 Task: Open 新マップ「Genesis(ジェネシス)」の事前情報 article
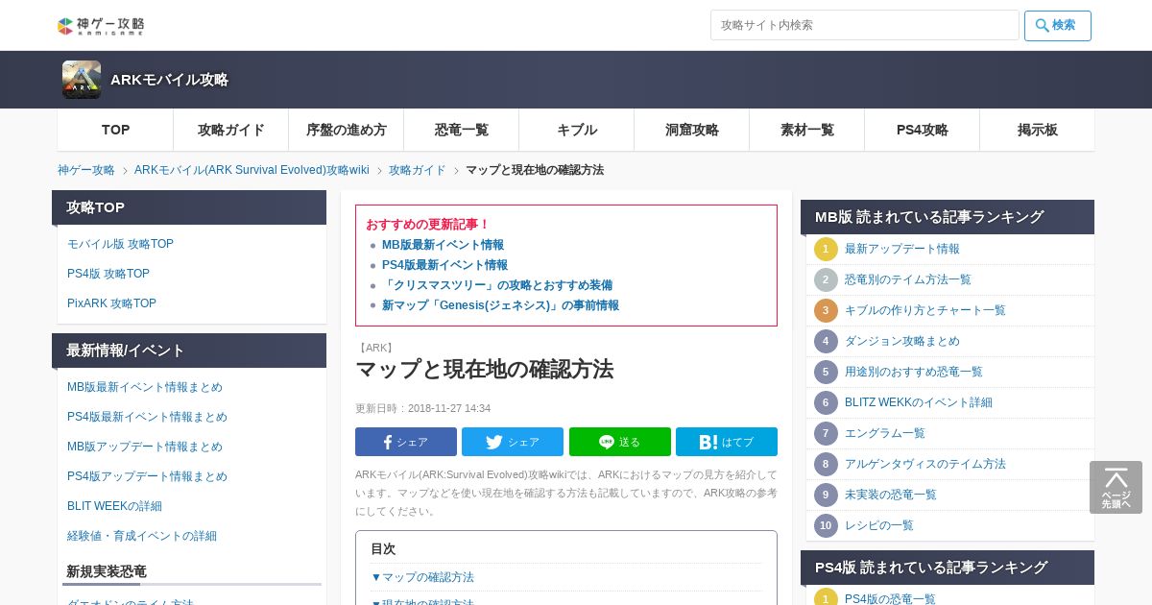click(x=500, y=305)
